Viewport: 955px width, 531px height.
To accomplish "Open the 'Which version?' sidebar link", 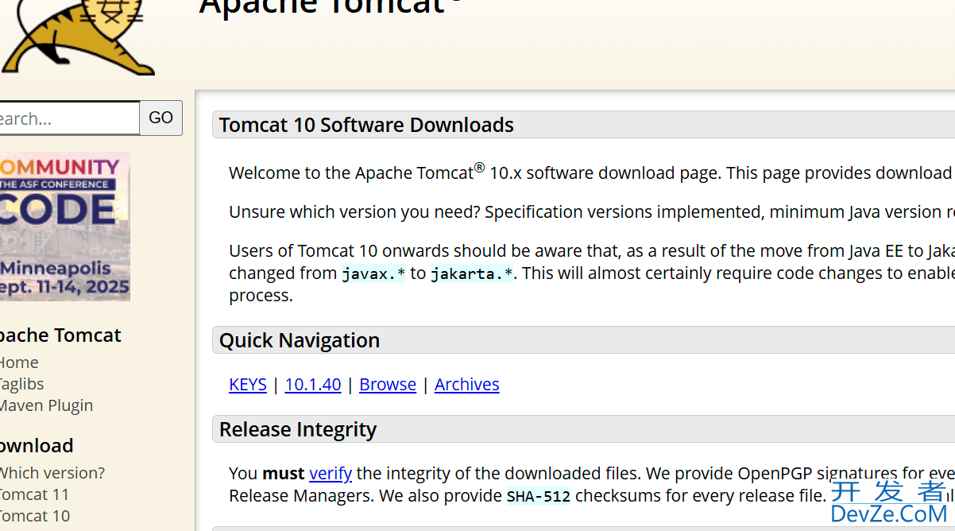I will coord(52,473).
